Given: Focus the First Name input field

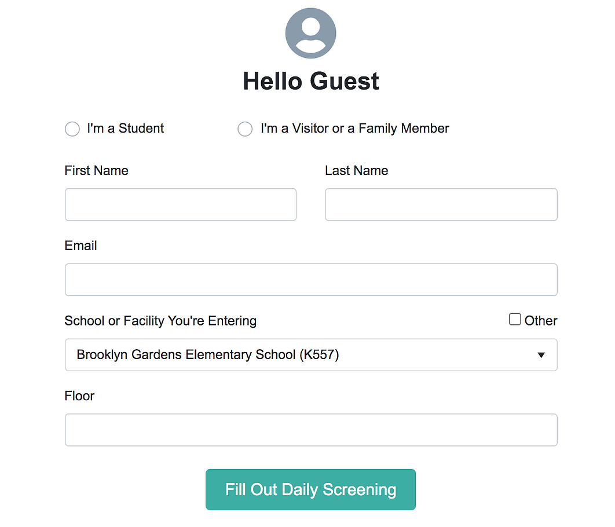Looking at the screenshot, I should coord(181,204).
